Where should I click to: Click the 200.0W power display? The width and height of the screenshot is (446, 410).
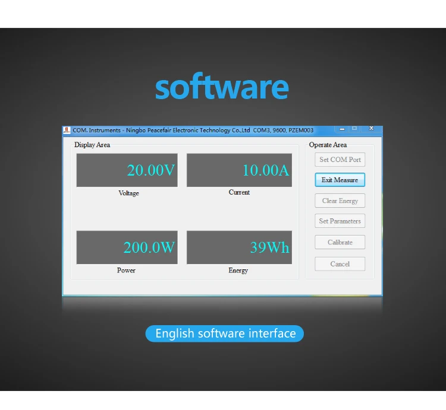(127, 247)
